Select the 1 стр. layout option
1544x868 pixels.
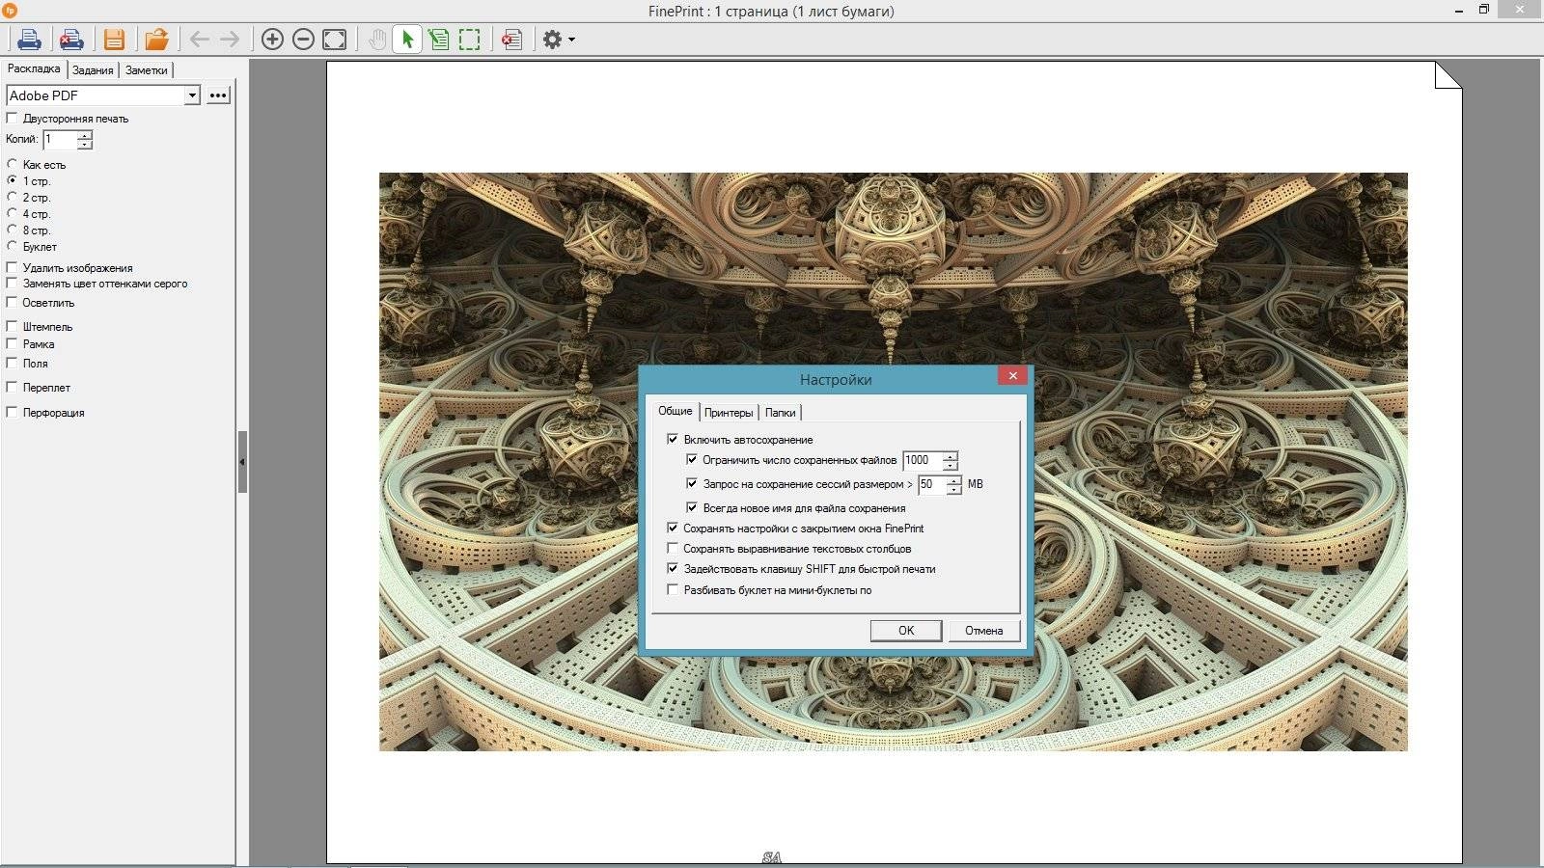click(x=13, y=180)
